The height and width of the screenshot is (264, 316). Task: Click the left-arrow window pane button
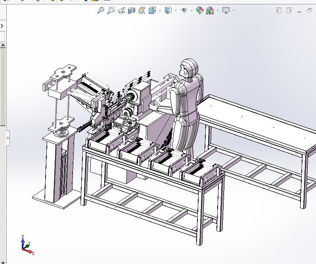tap(278, 10)
